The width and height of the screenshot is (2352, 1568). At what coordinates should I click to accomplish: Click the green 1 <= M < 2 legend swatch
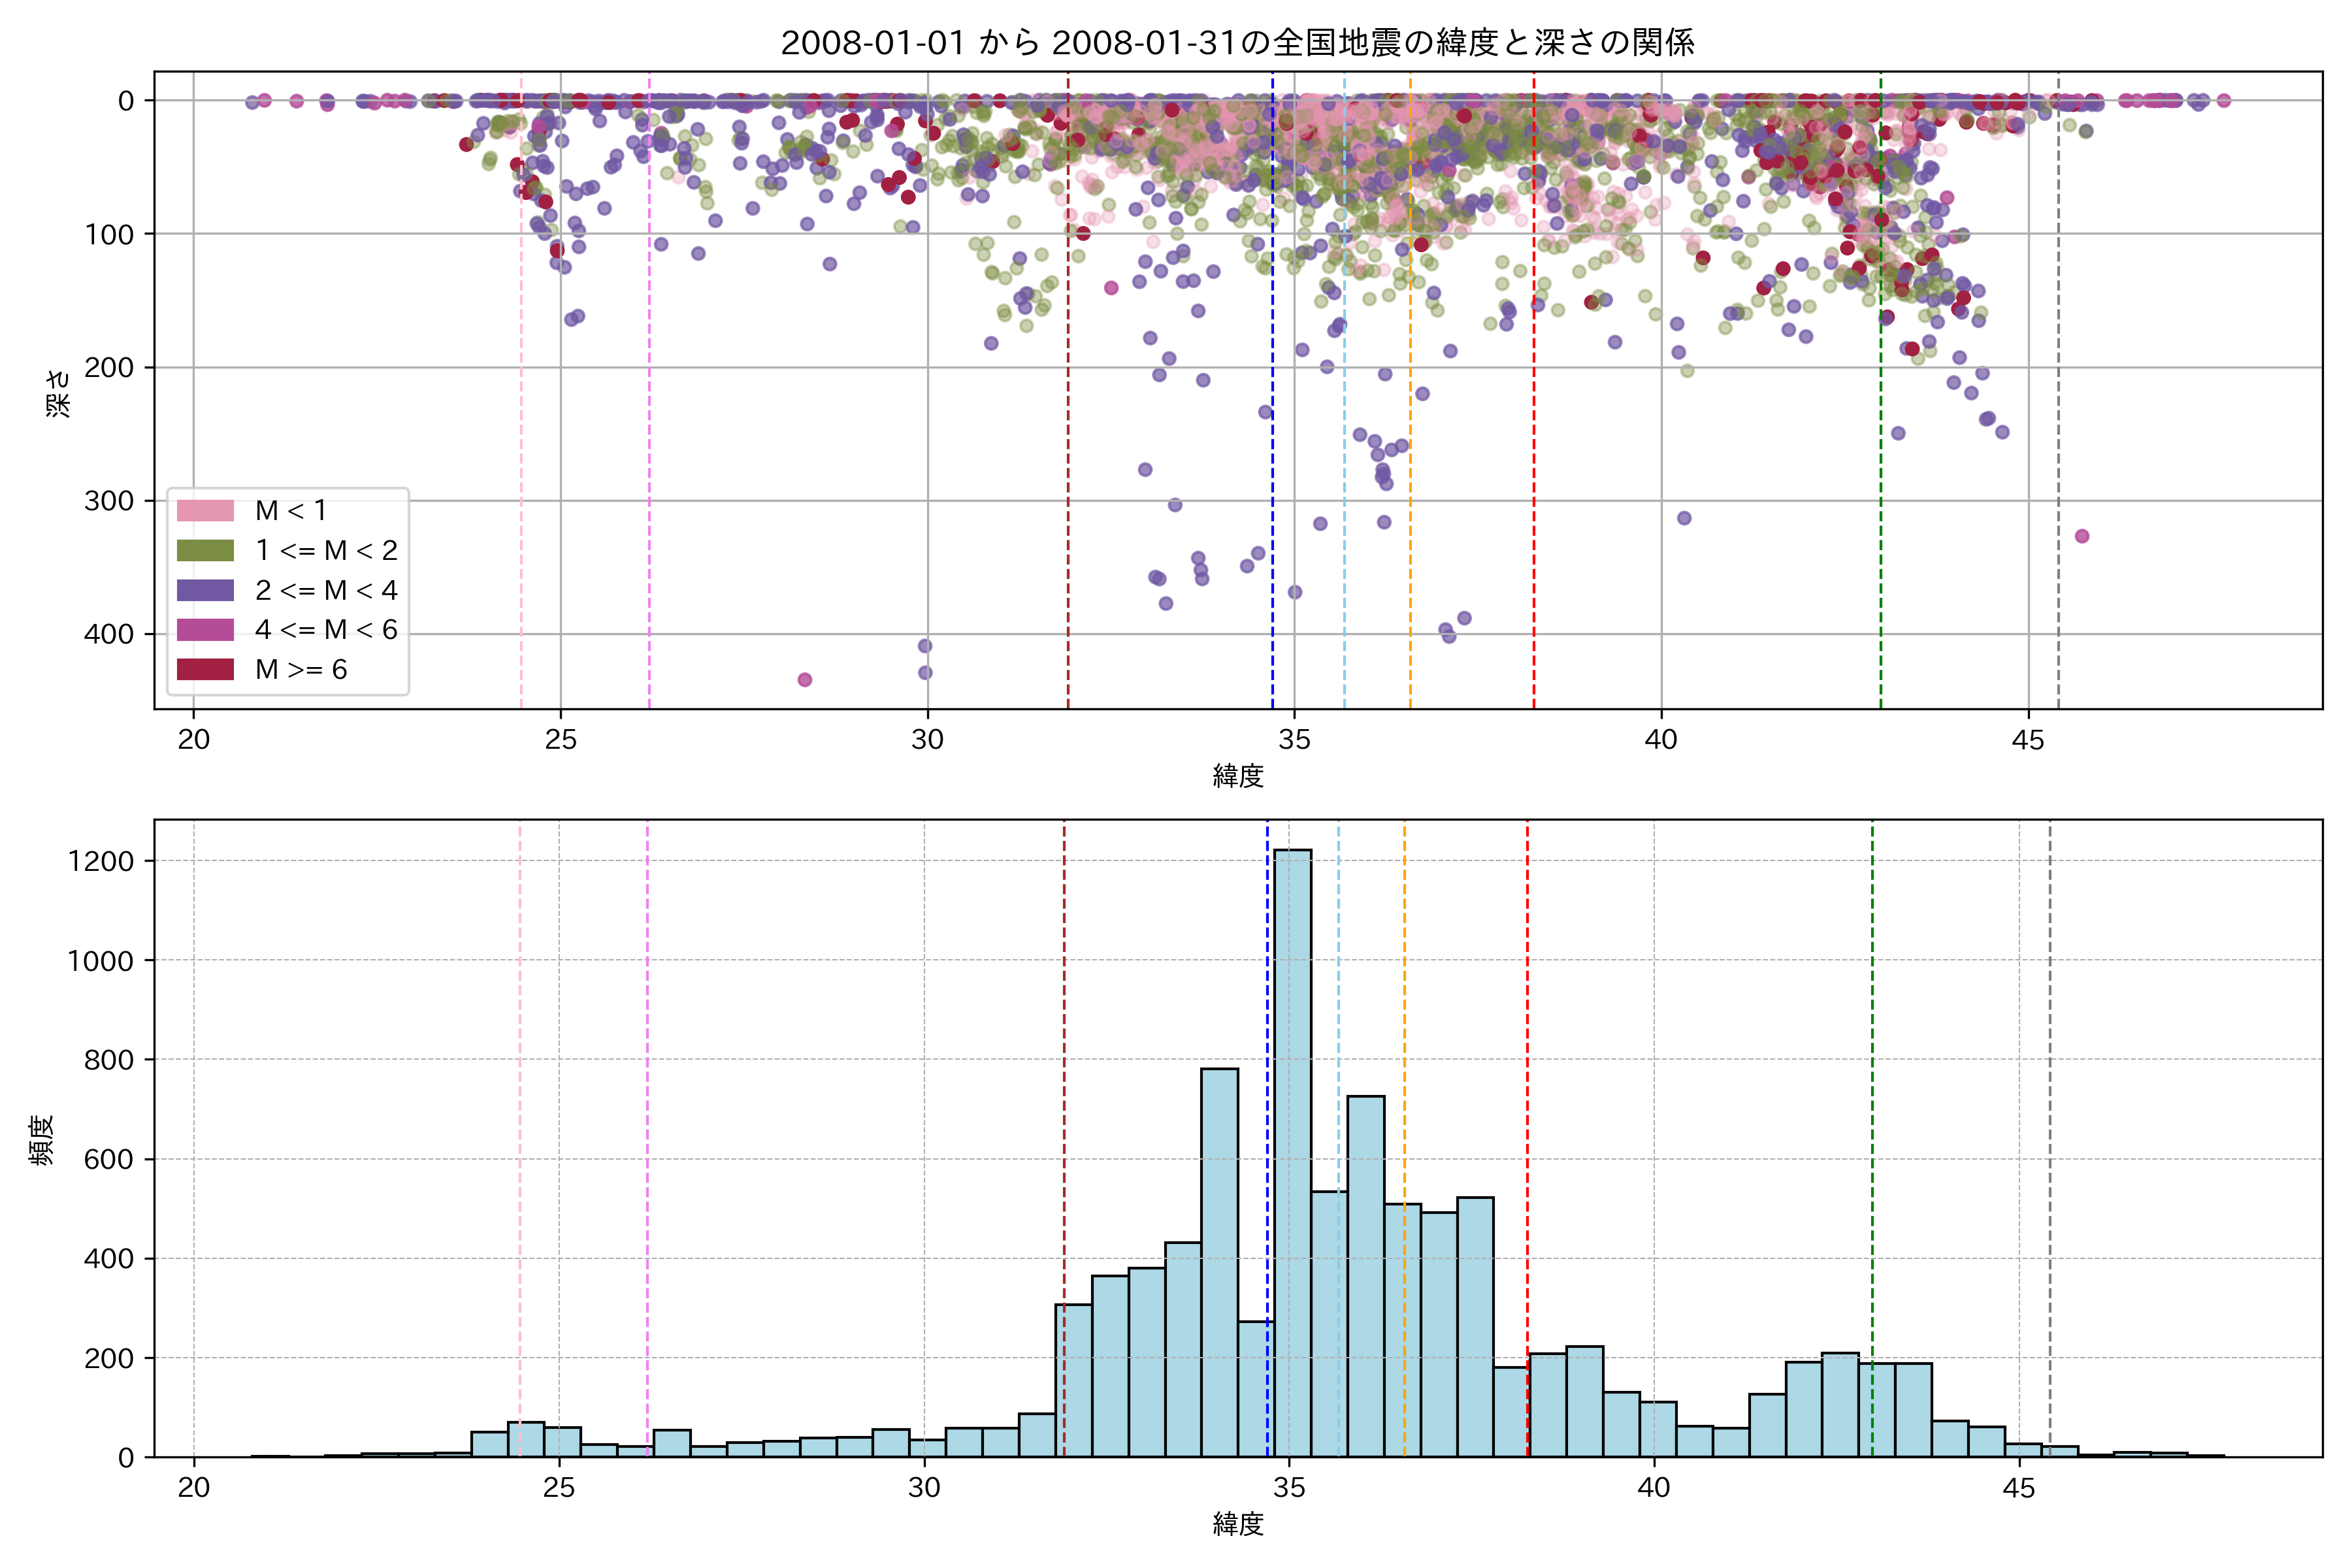[x=205, y=551]
